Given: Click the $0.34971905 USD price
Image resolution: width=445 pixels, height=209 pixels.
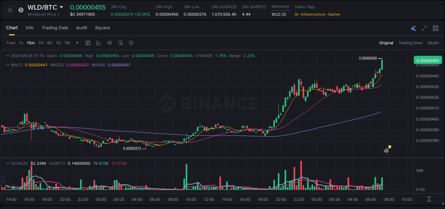Looking at the screenshot, I should [83, 14].
